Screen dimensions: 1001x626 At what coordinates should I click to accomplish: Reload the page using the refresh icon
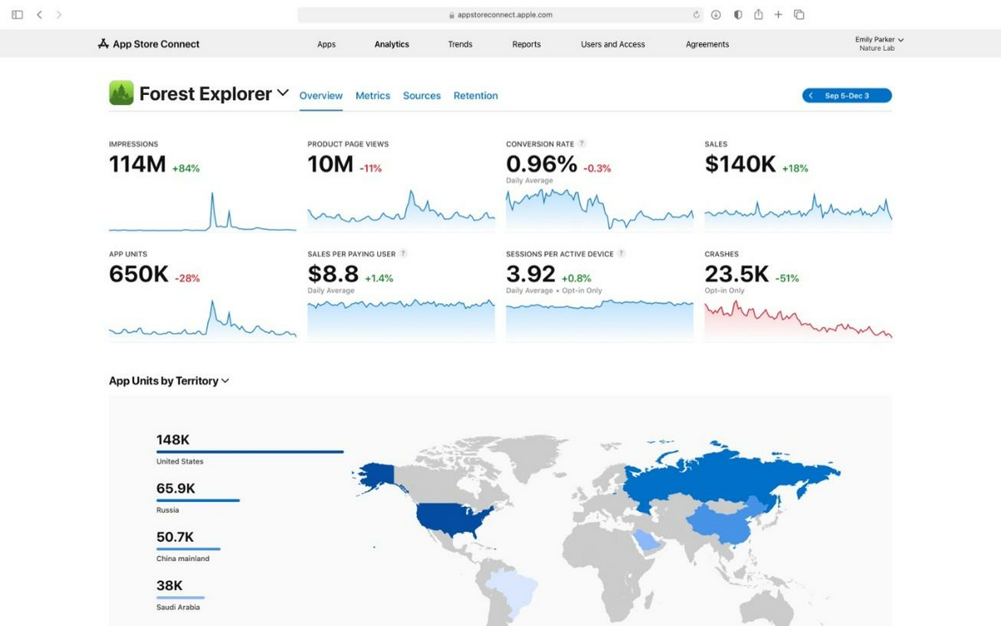coord(697,15)
